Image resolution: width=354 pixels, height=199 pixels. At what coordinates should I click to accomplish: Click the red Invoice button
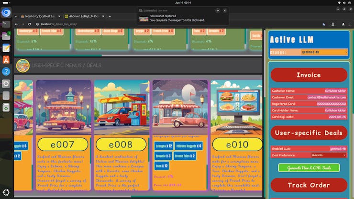coord(309,75)
